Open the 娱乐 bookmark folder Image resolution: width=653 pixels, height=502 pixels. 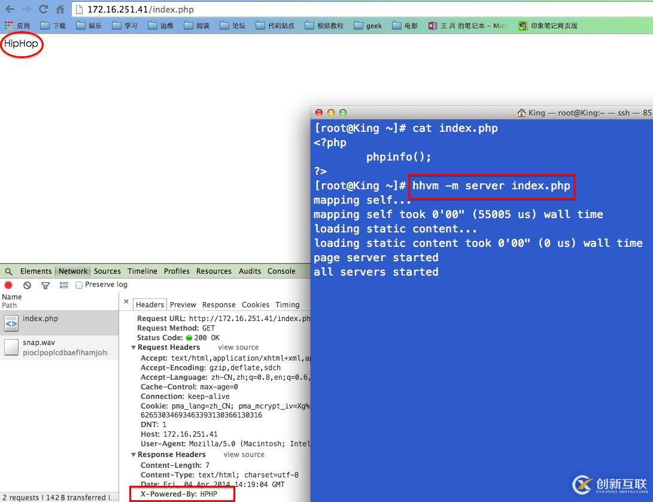pyautogui.click(x=89, y=26)
